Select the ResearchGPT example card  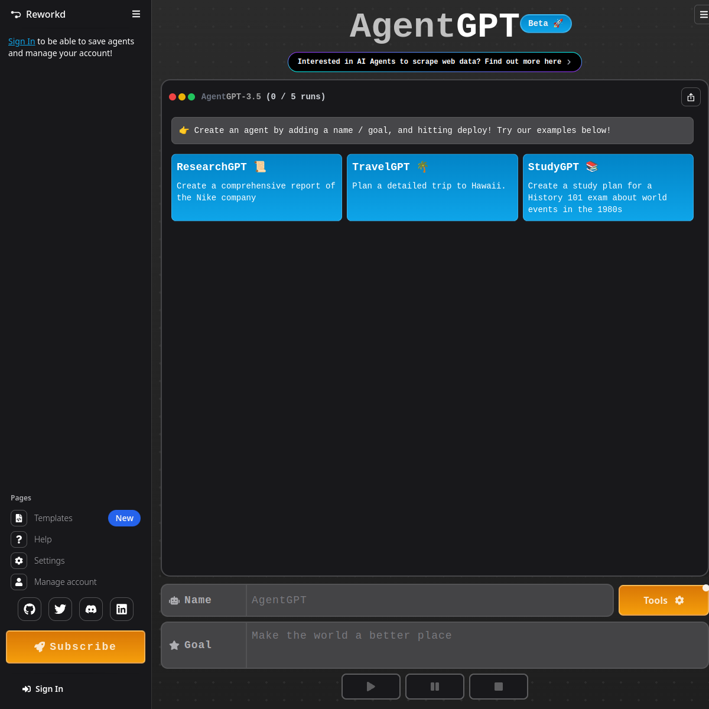coord(256,187)
